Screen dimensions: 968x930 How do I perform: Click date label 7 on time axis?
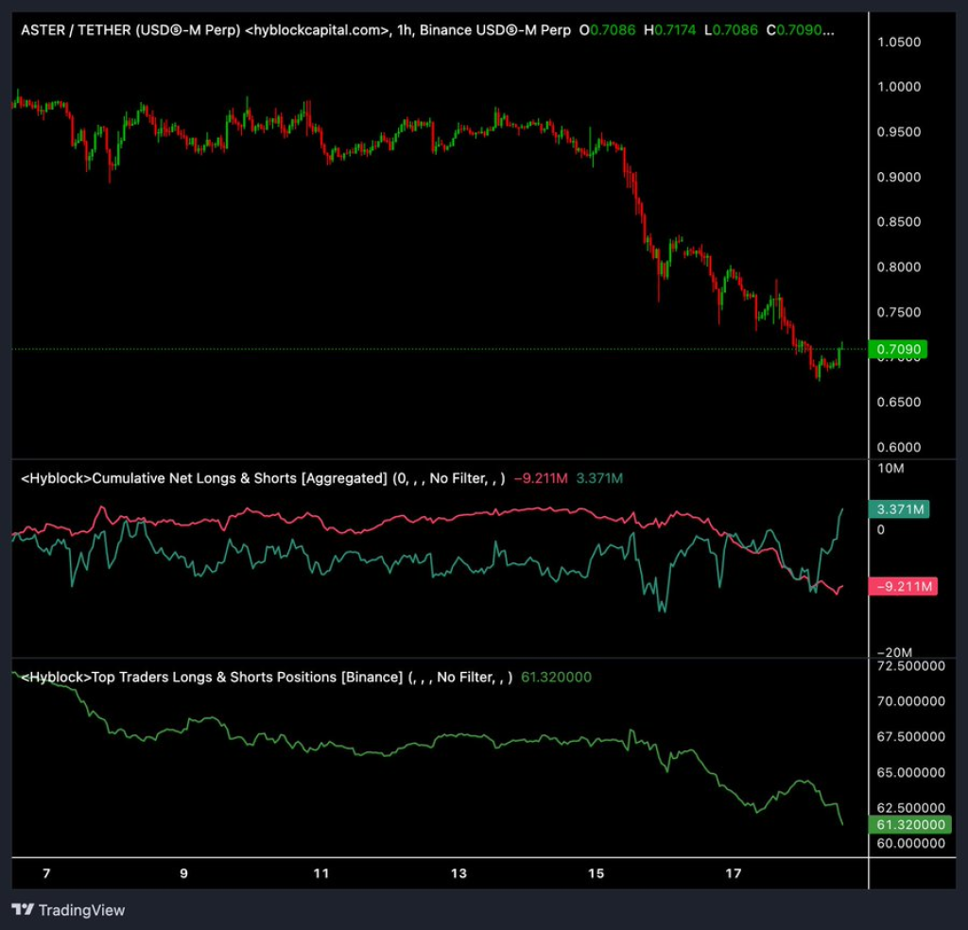click(46, 873)
